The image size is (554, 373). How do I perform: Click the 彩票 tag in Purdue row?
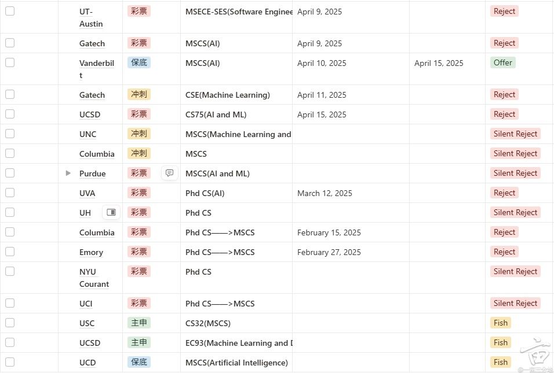[139, 173]
